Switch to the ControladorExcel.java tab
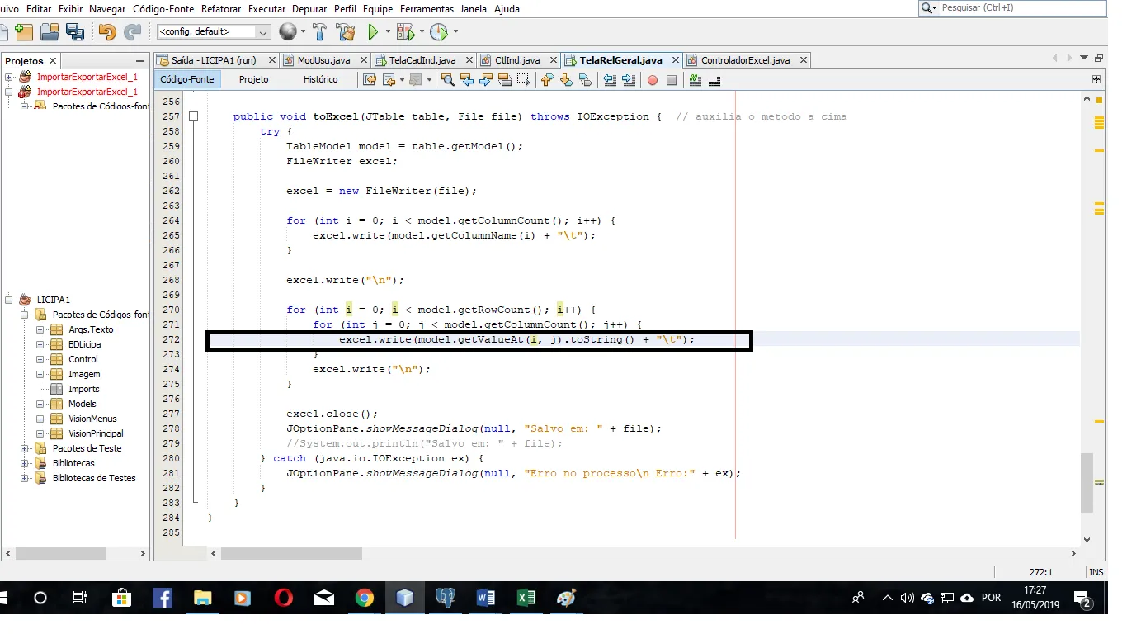This screenshot has height=634, width=1127. (x=744, y=60)
